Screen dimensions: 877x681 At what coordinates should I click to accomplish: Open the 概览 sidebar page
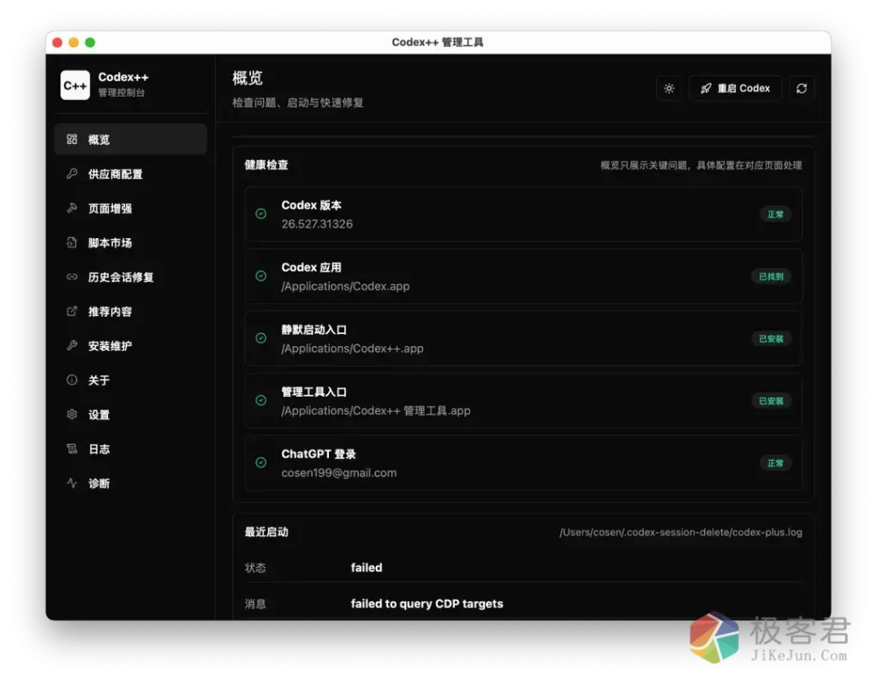131,140
